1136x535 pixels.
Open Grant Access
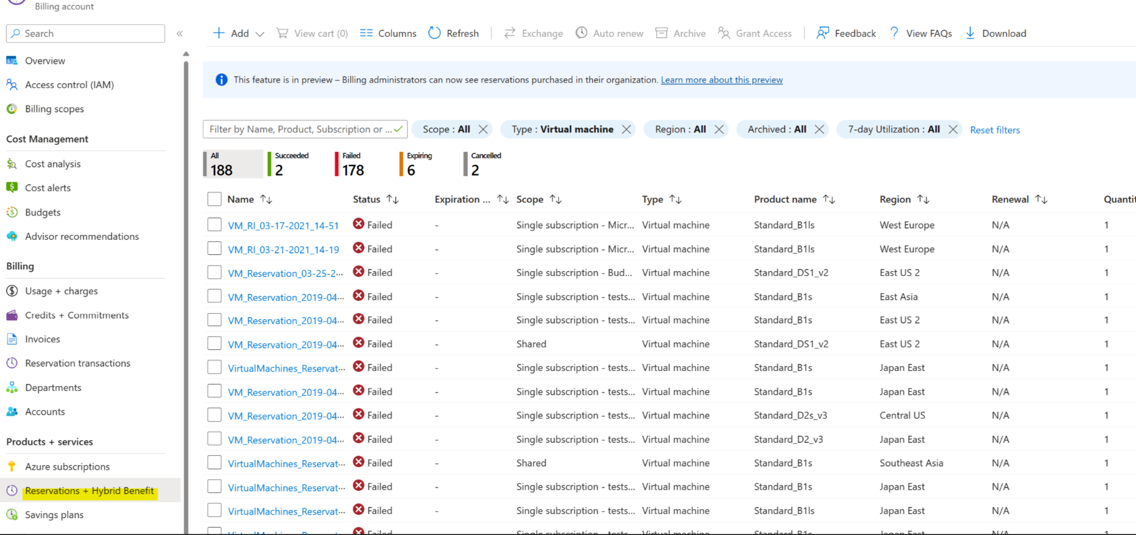[755, 33]
